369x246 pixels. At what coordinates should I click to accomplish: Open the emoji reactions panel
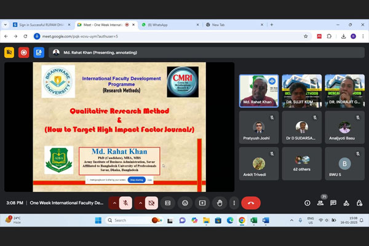[x=184, y=202]
